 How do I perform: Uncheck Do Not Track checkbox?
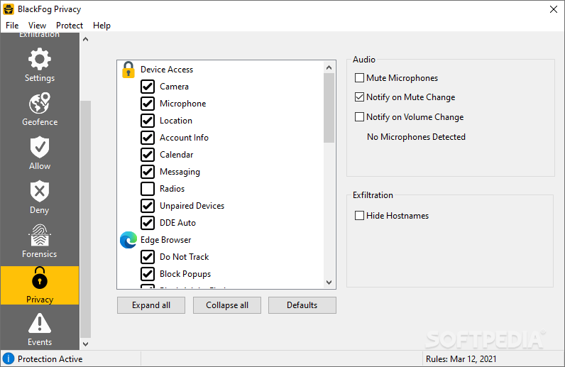click(x=148, y=257)
